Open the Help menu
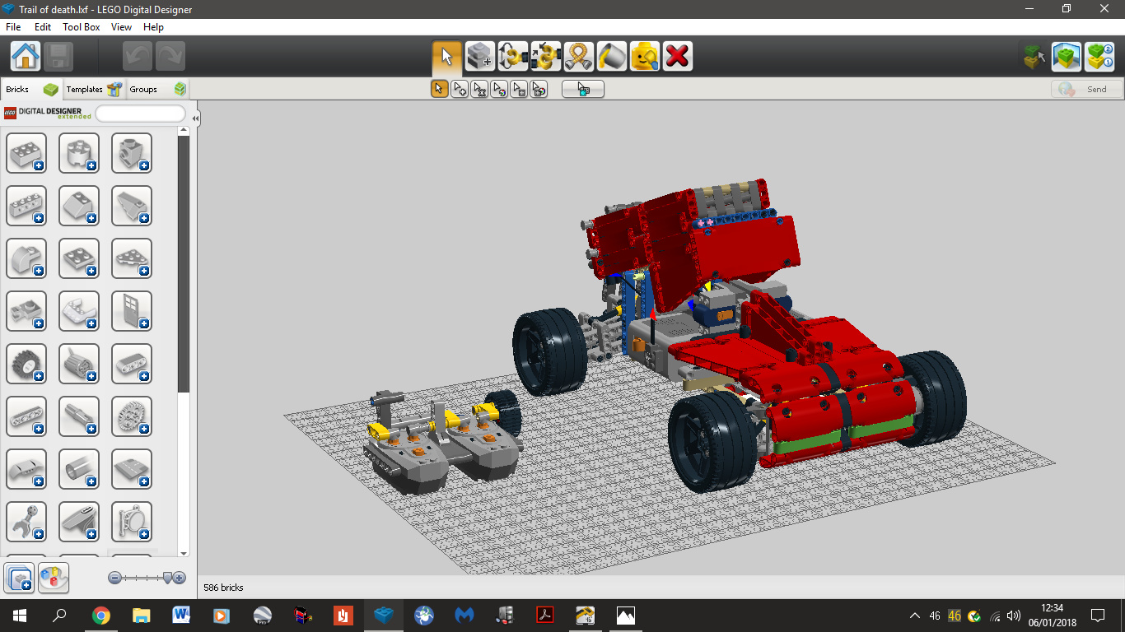 tap(153, 27)
